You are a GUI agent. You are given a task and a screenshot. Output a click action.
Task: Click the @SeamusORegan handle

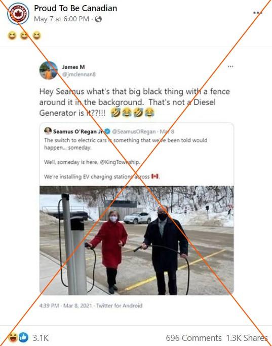click(x=134, y=131)
